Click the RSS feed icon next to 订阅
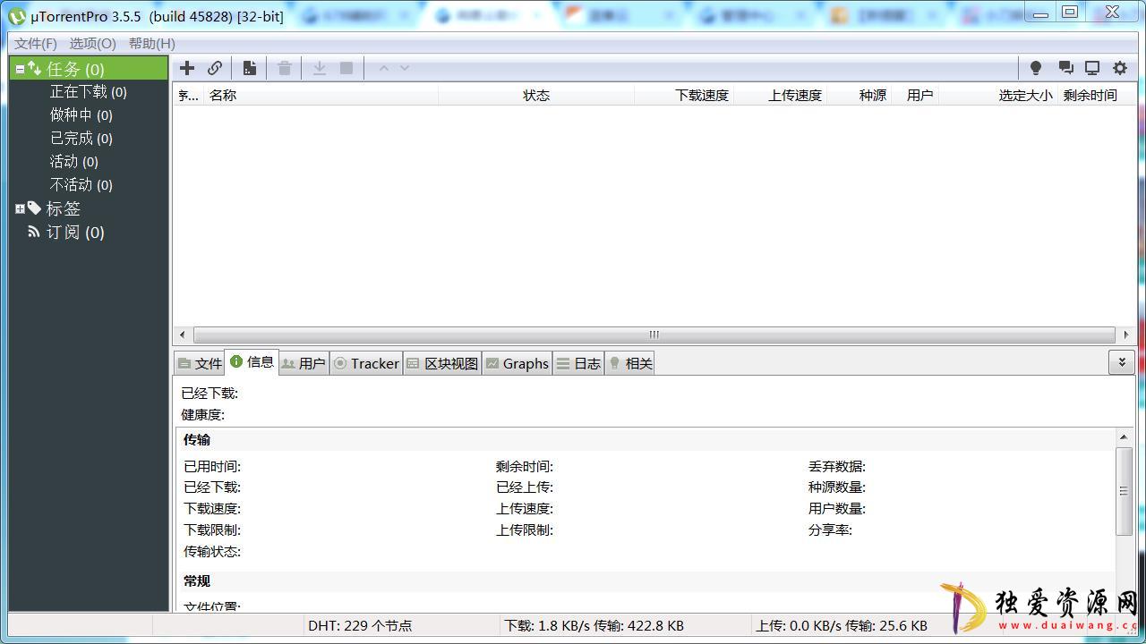 pyautogui.click(x=34, y=232)
